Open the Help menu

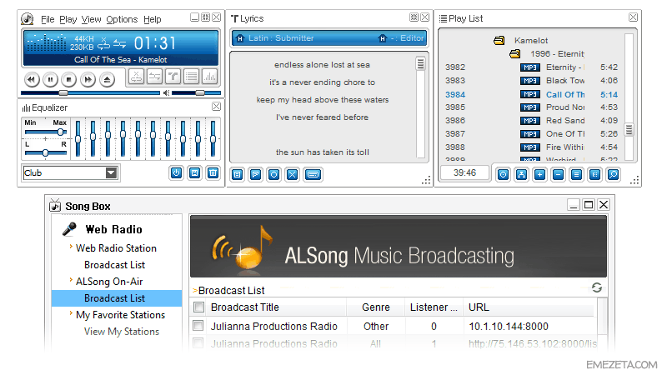pos(153,19)
